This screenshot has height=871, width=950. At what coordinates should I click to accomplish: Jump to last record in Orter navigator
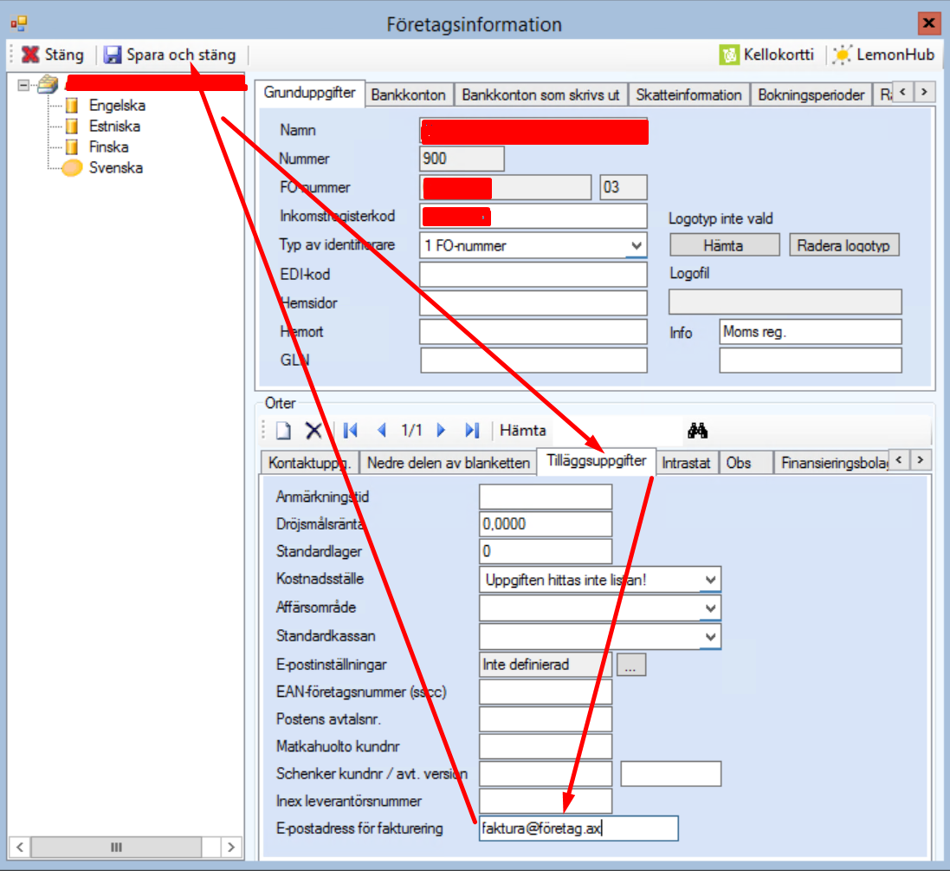tap(472, 431)
